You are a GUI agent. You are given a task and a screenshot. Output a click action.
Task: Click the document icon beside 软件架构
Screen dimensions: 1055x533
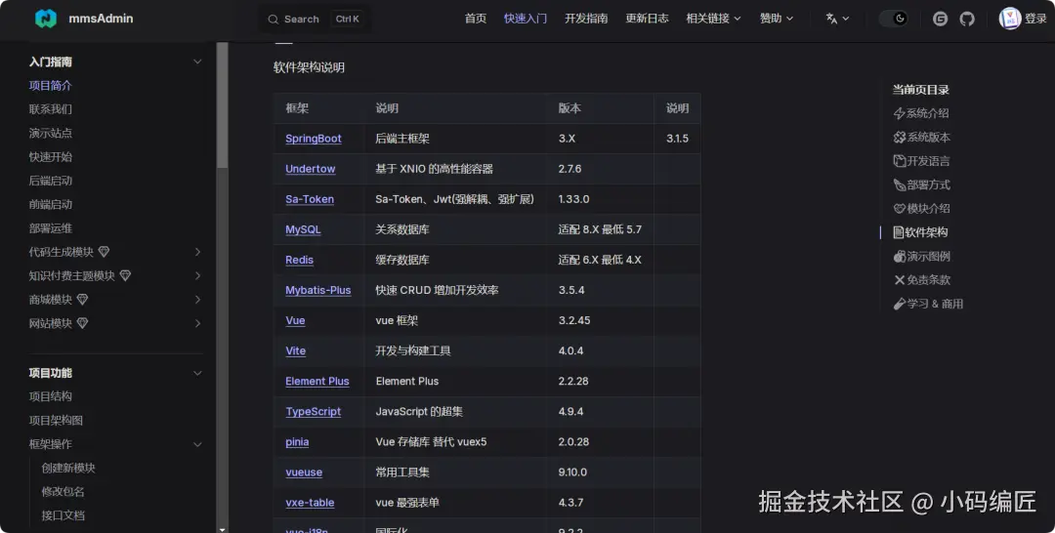899,232
